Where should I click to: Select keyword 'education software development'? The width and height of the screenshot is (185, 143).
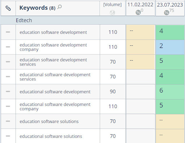(53, 32)
